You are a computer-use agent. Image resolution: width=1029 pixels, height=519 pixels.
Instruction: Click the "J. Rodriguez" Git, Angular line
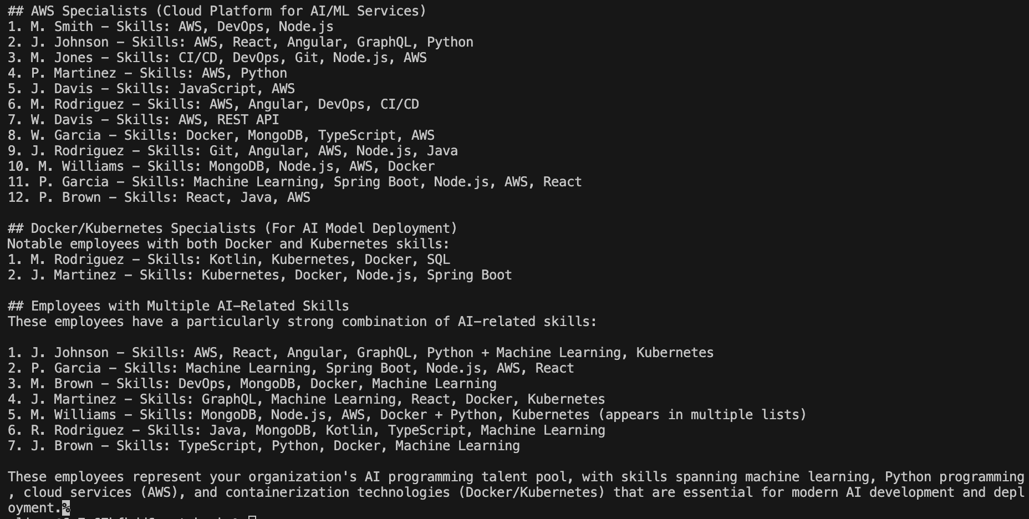(232, 151)
